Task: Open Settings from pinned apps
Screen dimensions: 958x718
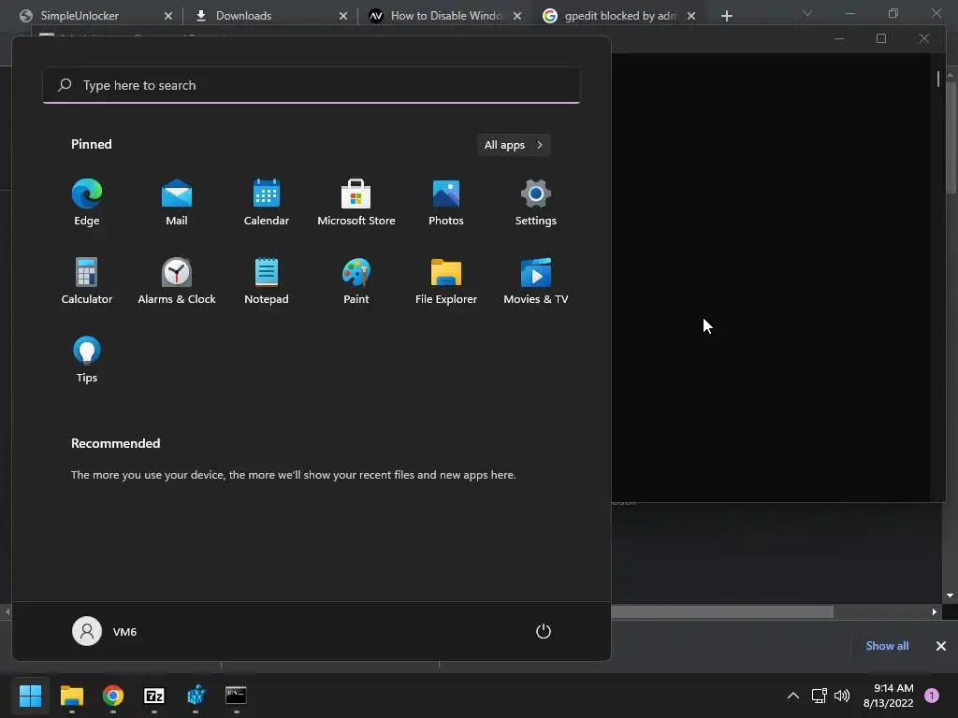Action: point(536,203)
